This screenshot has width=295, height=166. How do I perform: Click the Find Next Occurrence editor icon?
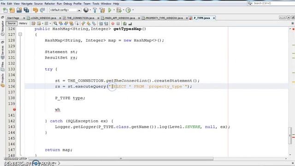[66, 24]
